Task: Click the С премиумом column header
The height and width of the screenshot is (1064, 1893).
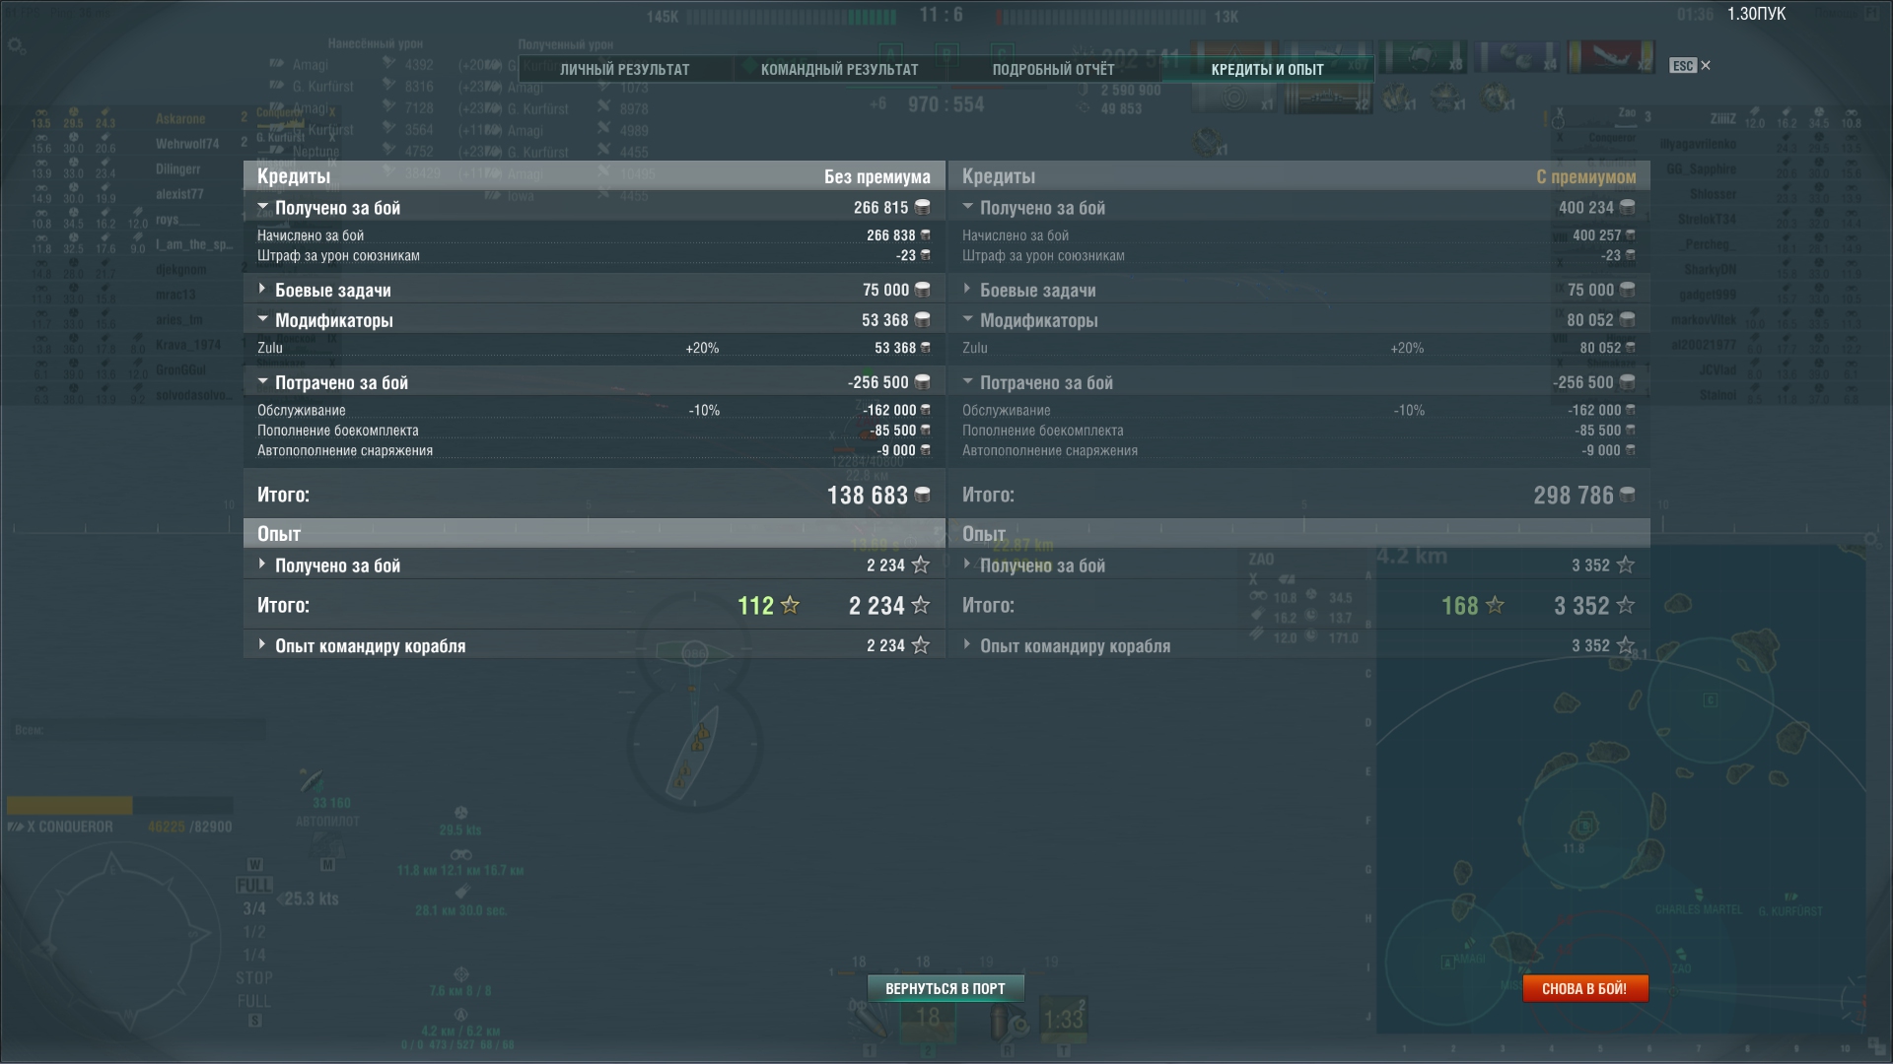Action: pyautogui.click(x=1585, y=176)
